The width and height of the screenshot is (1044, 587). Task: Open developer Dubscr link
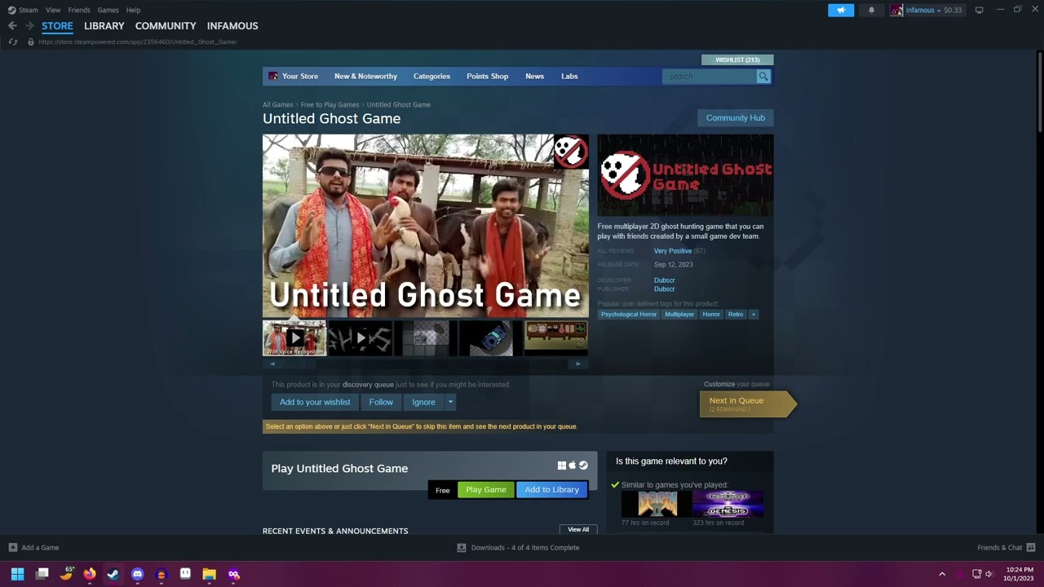[x=664, y=280]
